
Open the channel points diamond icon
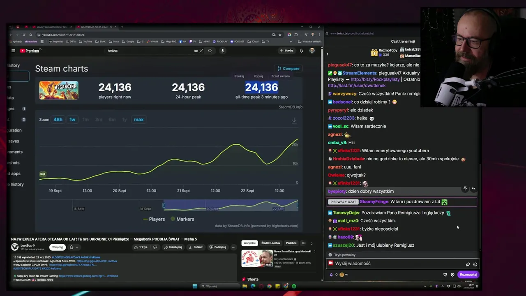tap(331, 275)
